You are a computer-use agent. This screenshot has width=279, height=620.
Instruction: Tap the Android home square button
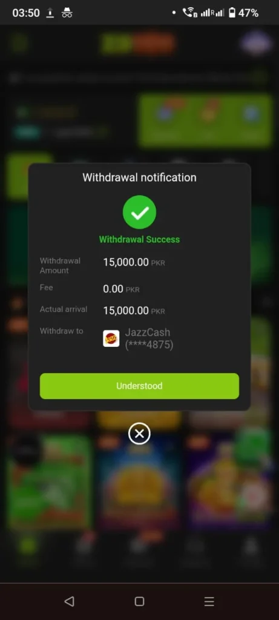point(139,601)
